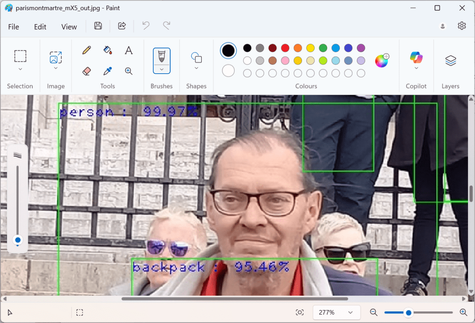Select the Pencil tool

(x=87, y=50)
